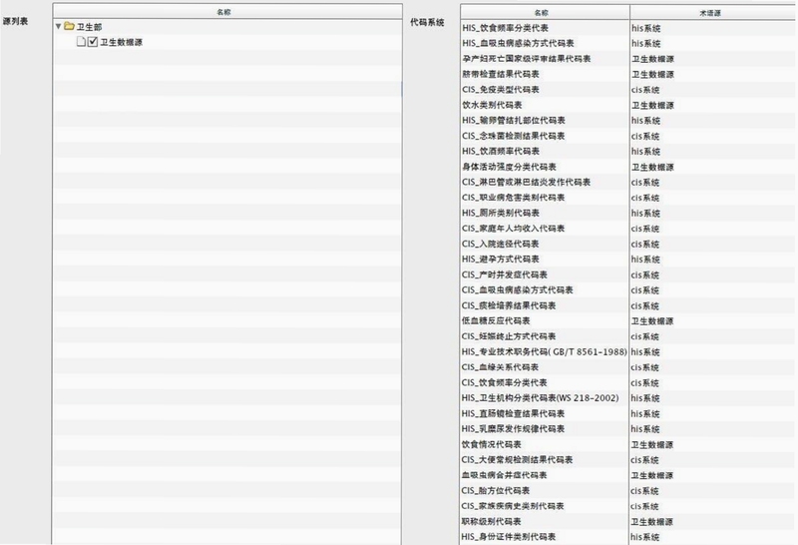Select row CIS_饮食频率分类代表

628,382
